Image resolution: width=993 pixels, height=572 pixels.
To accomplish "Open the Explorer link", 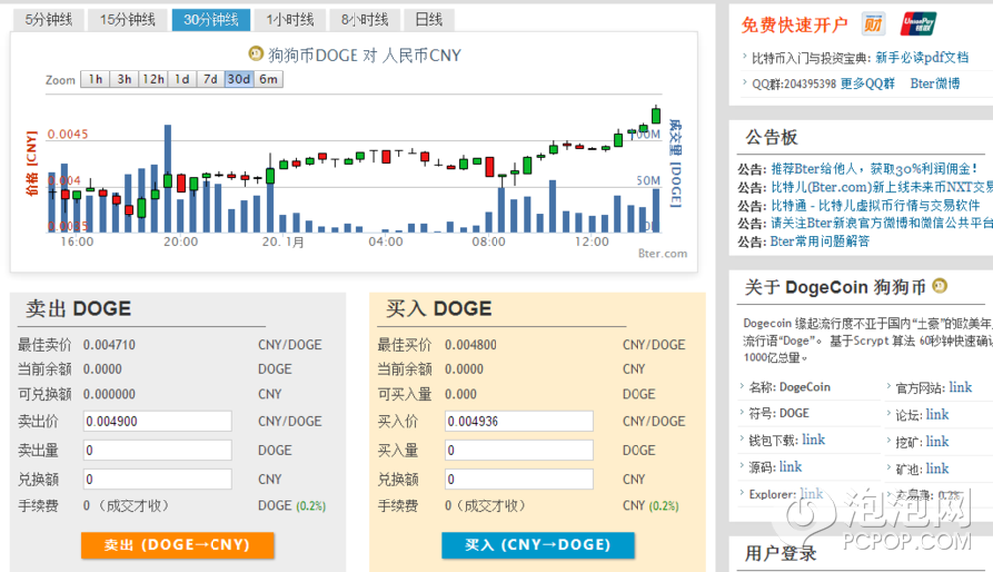I will pyautogui.click(x=812, y=494).
